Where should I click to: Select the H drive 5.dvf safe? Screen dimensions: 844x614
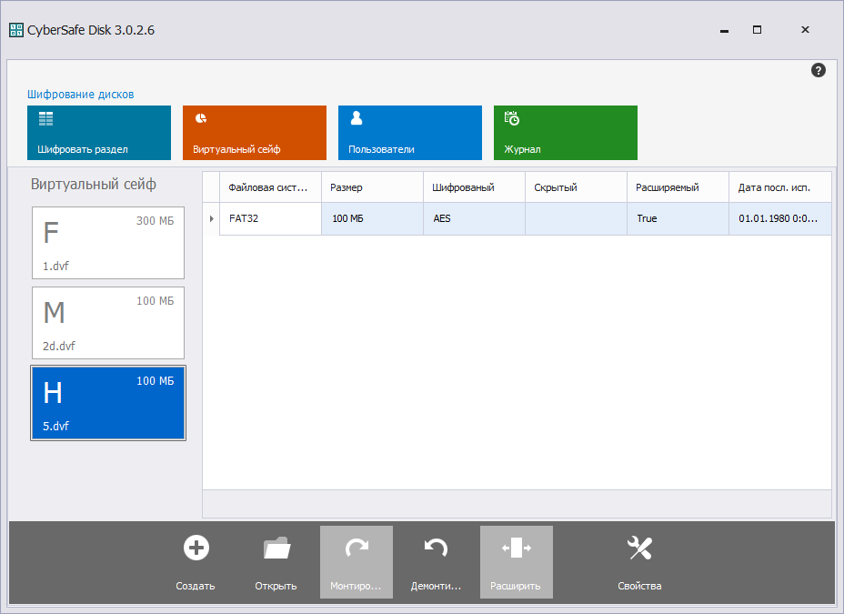(108, 403)
